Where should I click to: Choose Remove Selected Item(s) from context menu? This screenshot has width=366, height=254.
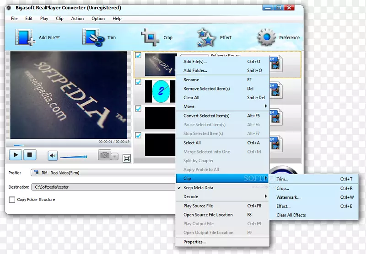pos(206,89)
